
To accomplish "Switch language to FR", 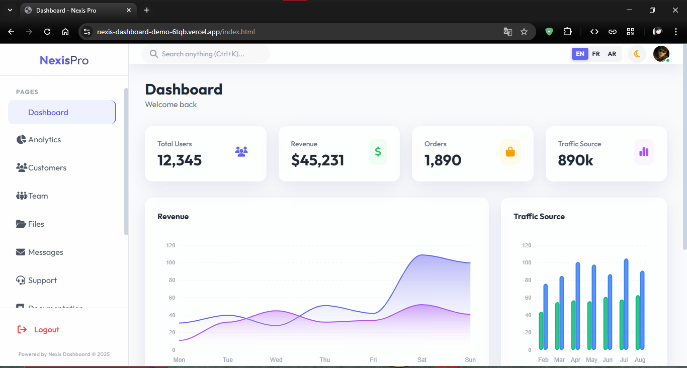I will pyautogui.click(x=595, y=54).
